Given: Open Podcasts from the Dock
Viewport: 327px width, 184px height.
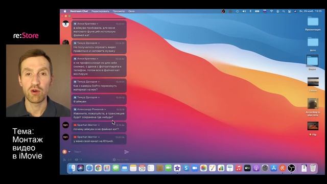Looking at the screenshot, I should [x=256, y=168].
